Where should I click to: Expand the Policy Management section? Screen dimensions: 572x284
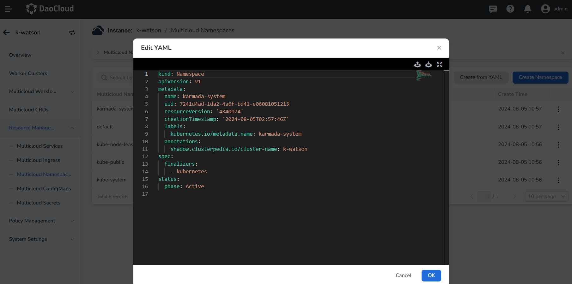pos(72,221)
